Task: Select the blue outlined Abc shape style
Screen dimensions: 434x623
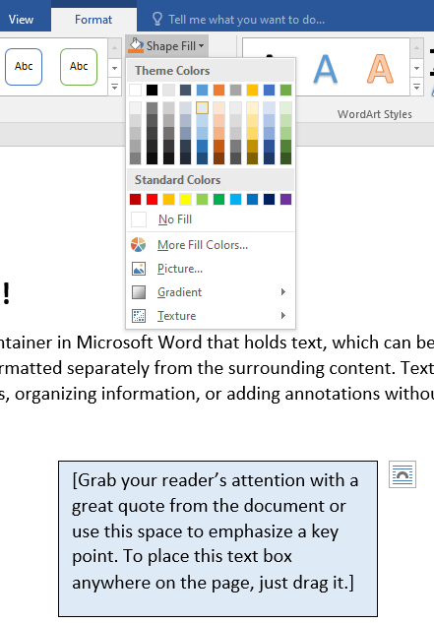Action: pos(24,66)
